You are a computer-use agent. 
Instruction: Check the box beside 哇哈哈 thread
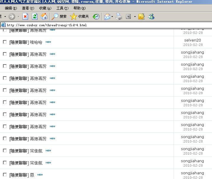coord(5,42)
